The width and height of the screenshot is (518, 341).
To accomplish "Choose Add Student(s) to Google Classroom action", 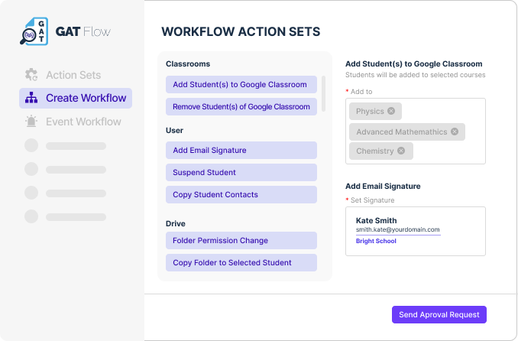I will coord(241,85).
